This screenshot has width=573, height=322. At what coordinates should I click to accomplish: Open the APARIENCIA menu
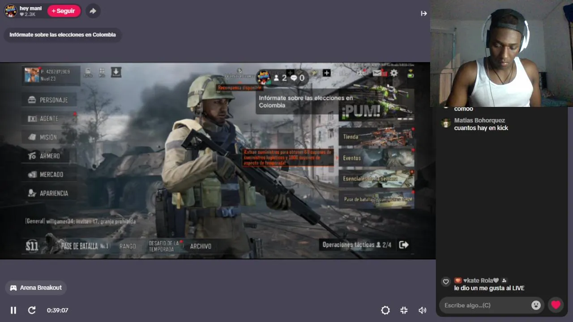pyautogui.click(x=49, y=193)
